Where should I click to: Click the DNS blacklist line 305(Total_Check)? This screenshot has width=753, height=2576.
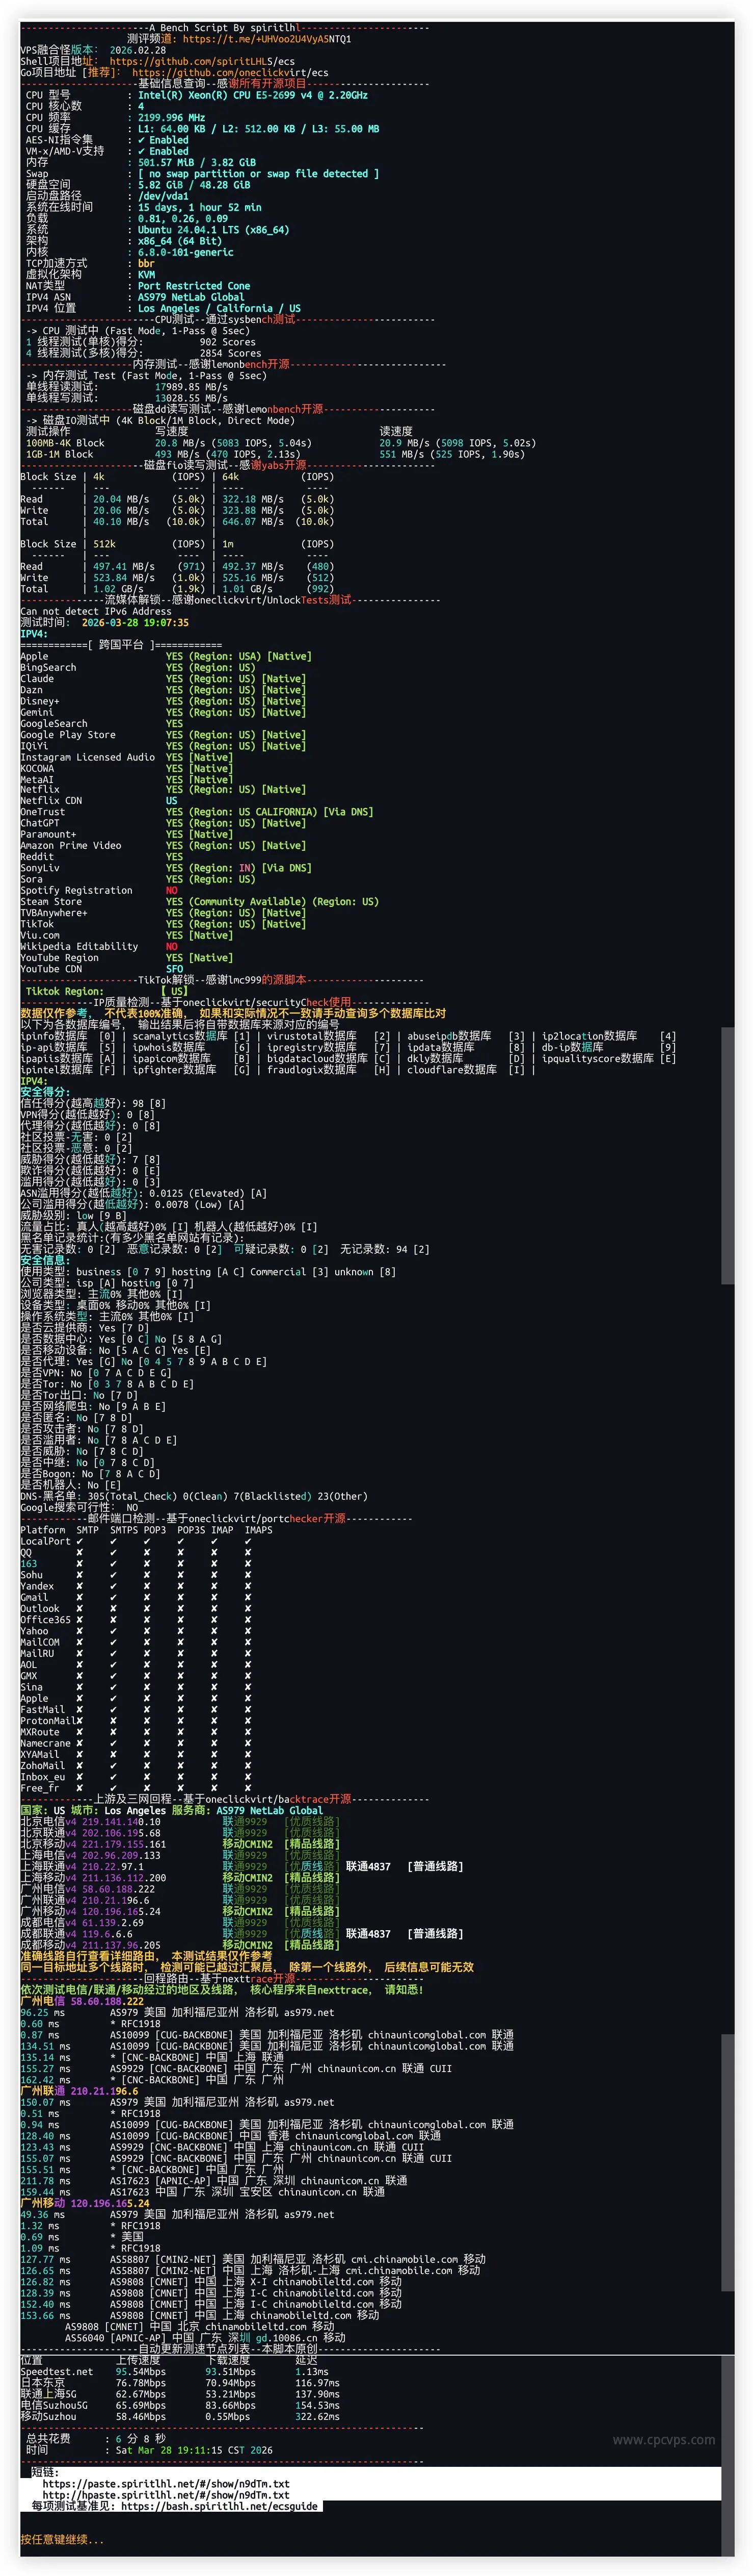click(x=194, y=1496)
